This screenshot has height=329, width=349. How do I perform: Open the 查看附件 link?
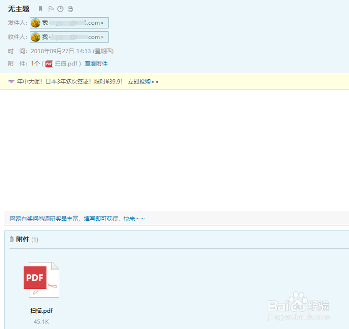[96, 63]
